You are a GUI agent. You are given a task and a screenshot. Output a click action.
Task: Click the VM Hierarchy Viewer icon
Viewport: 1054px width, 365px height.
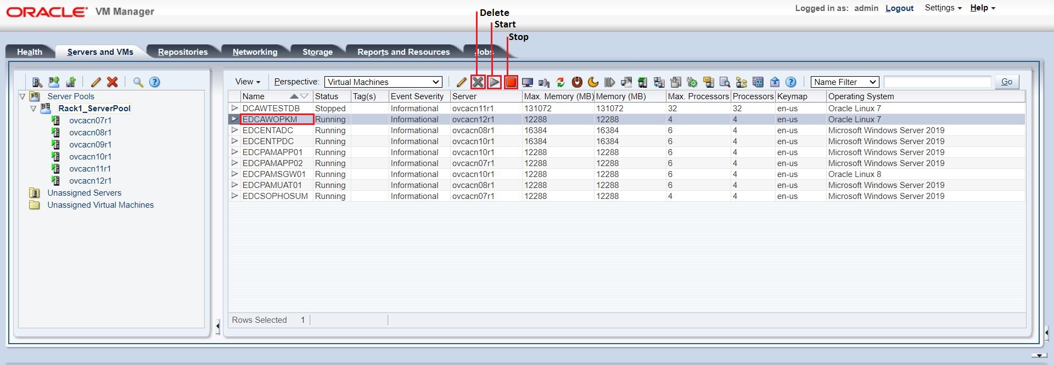742,82
